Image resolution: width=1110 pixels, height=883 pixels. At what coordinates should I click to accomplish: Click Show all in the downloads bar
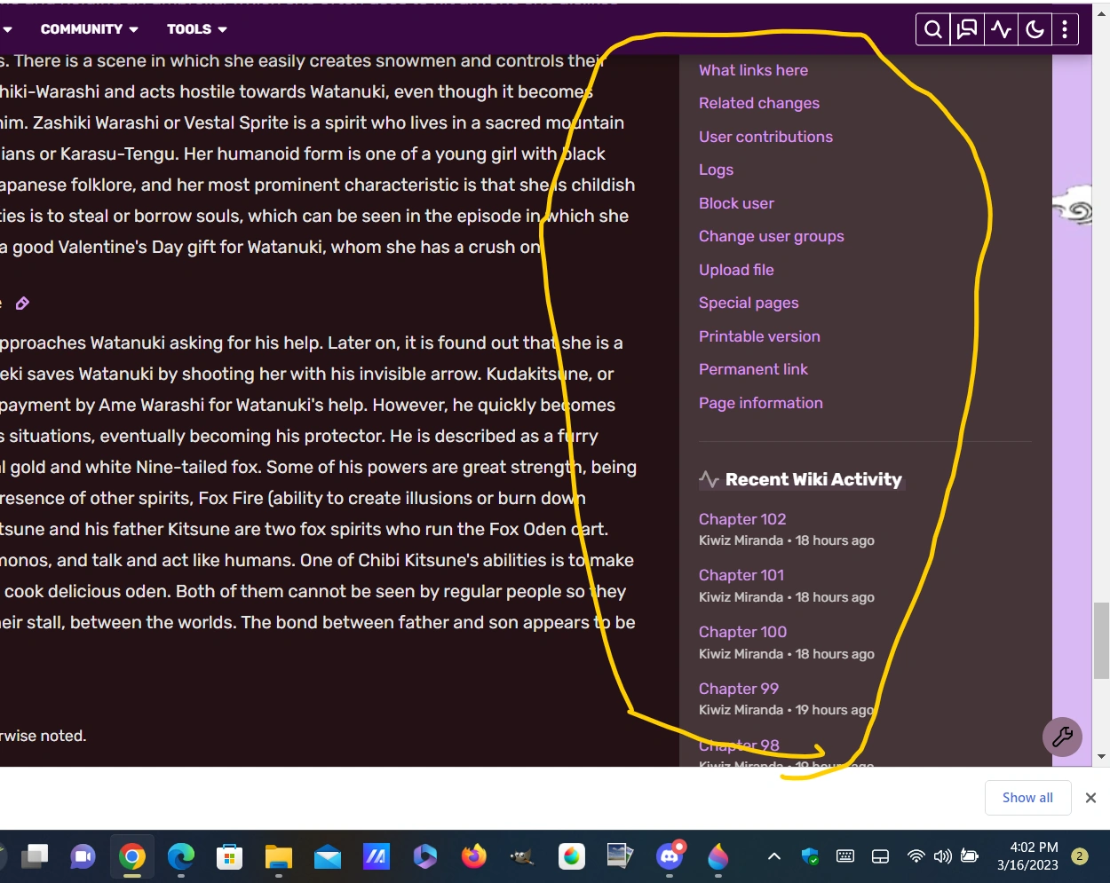coord(1027,797)
